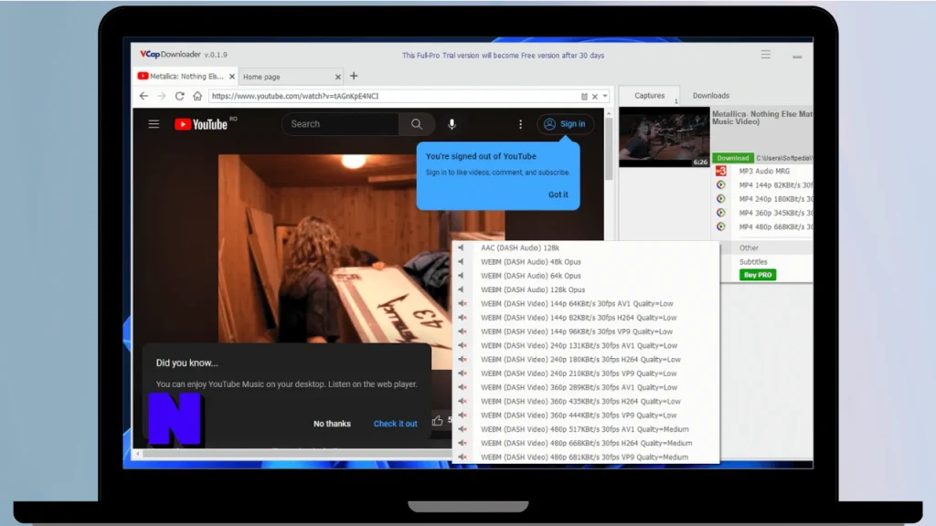Click the YouTube logo
Screen dimensions: 936x526
click(x=201, y=124)
